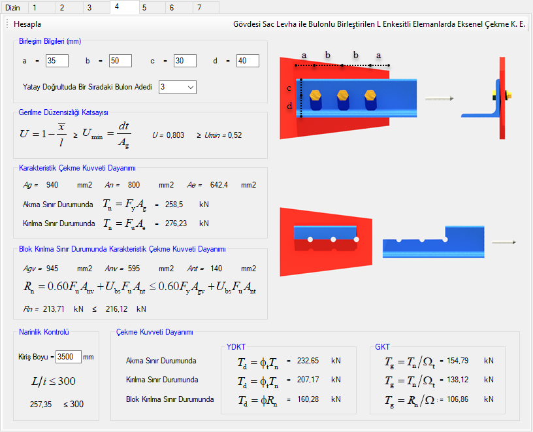Click the GKT block shear value 106,86
The image size is (533, 432).
pos(457,399)
